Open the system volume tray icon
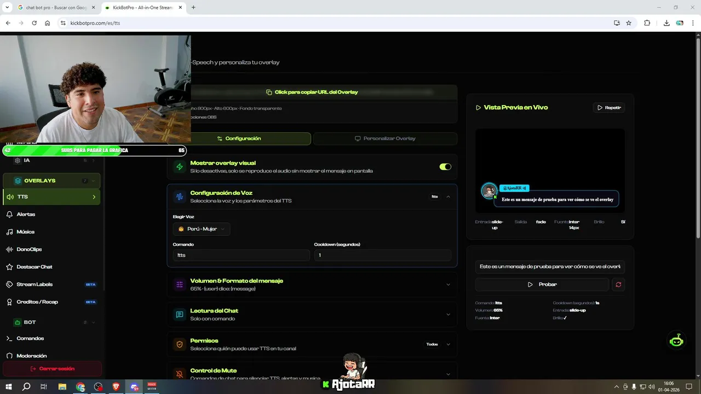This screenshot has height=394, width=701. pos(652,387)
